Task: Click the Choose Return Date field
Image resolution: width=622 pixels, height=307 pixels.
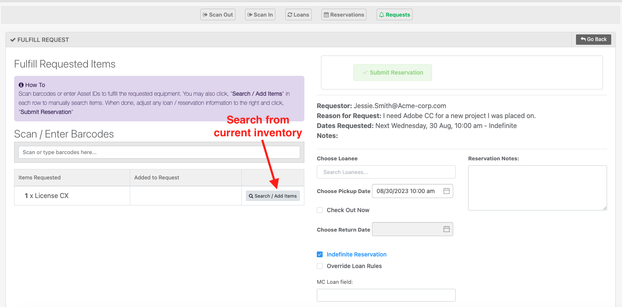Action: pyautogui.click(x=413, y=229)
